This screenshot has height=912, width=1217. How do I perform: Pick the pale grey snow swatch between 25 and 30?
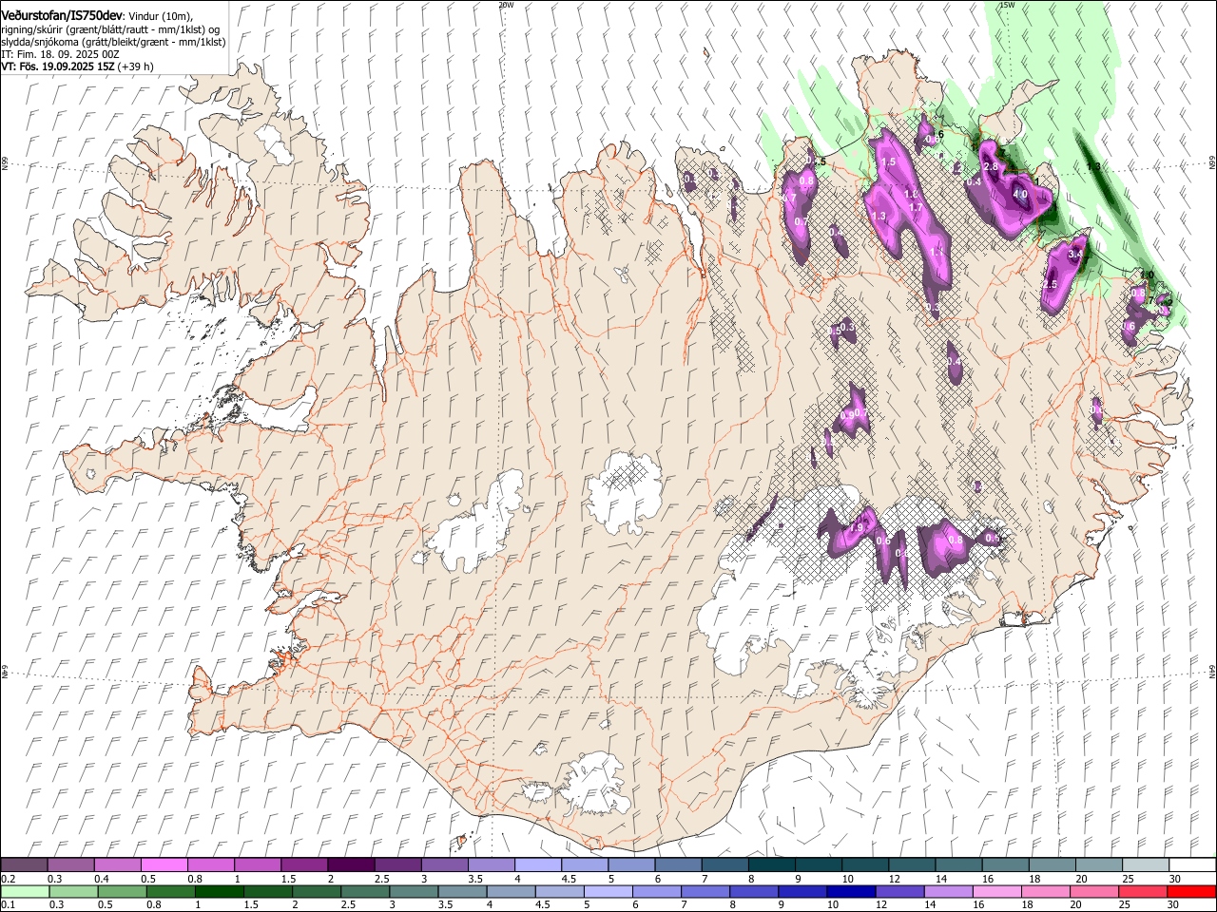(x=1145, y=865)
